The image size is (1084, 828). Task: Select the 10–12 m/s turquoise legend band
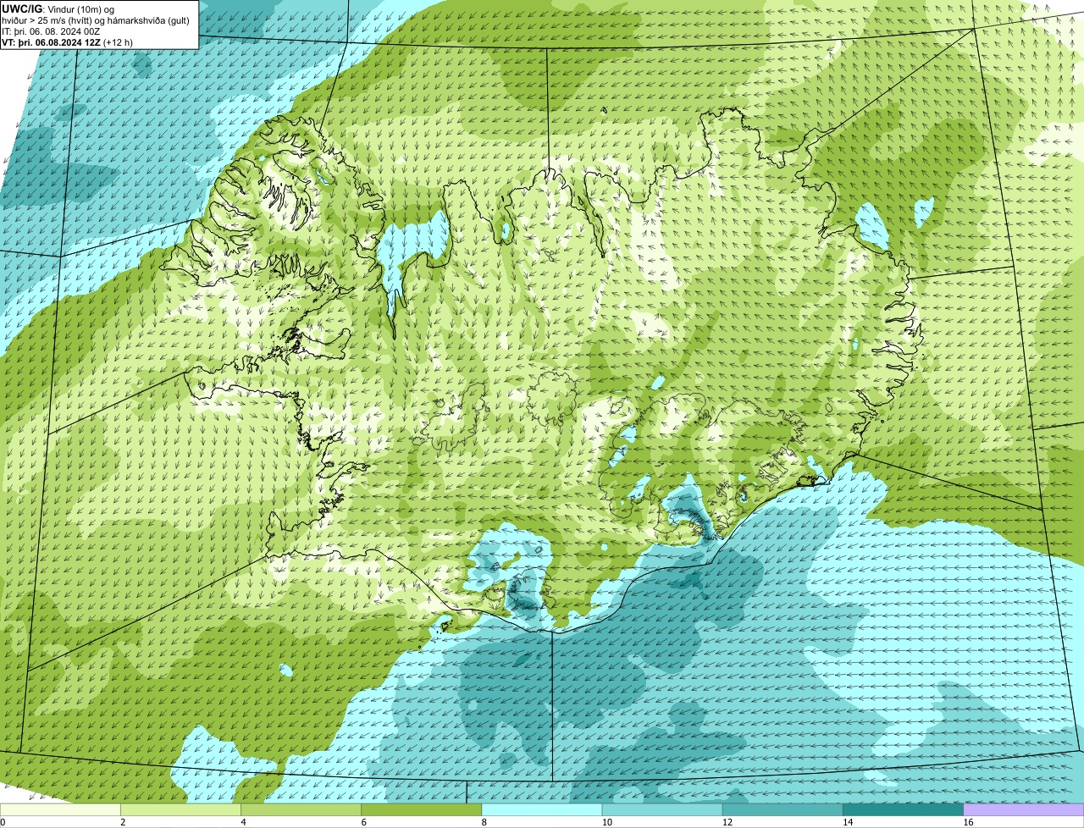pyautogui.click(x=662, y=809)
